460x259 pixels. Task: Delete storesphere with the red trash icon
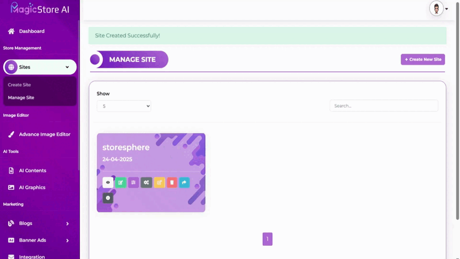point(172,182)
